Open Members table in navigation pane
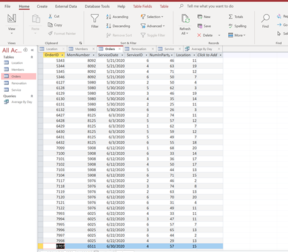 click(x=18, y=69)
